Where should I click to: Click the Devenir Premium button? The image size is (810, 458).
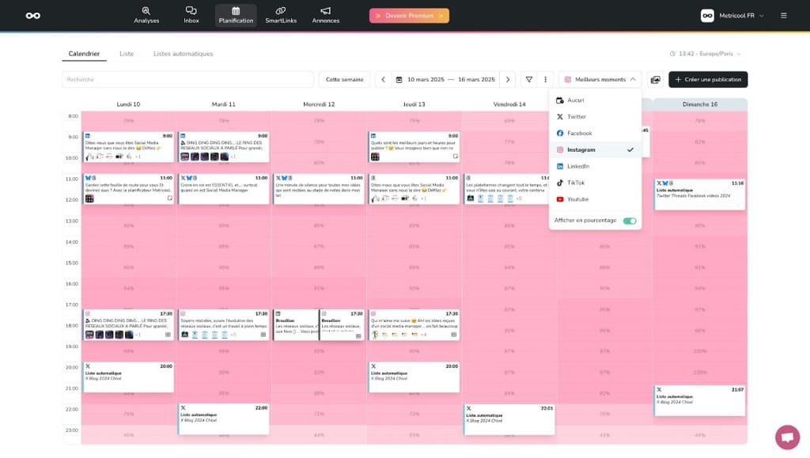(409, 15)
